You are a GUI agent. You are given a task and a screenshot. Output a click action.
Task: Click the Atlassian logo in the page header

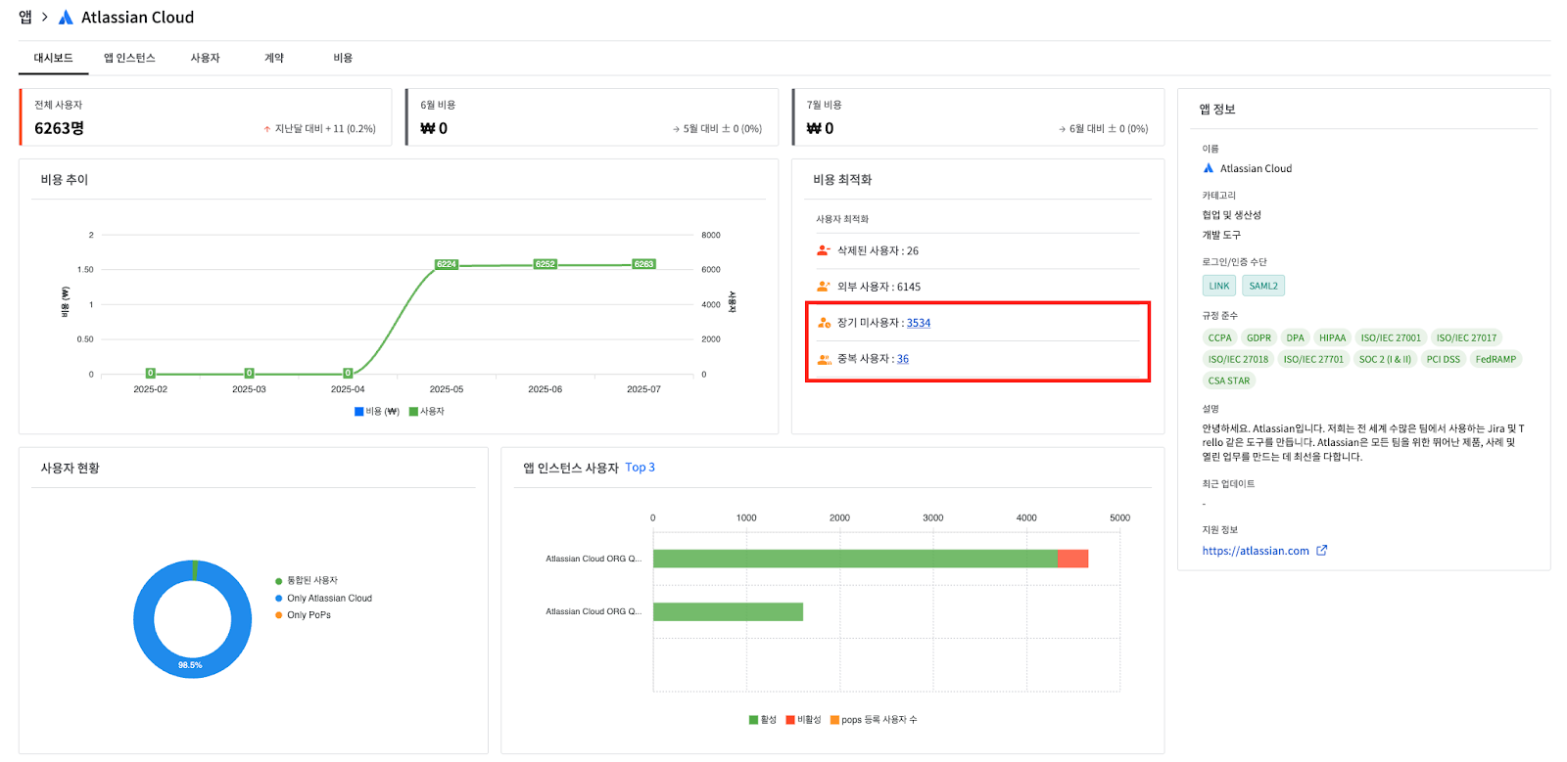pyautogui.click(x=66, y=18)
